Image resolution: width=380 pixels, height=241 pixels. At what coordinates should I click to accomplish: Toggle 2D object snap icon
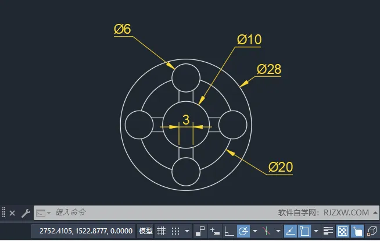coord(304,231)
